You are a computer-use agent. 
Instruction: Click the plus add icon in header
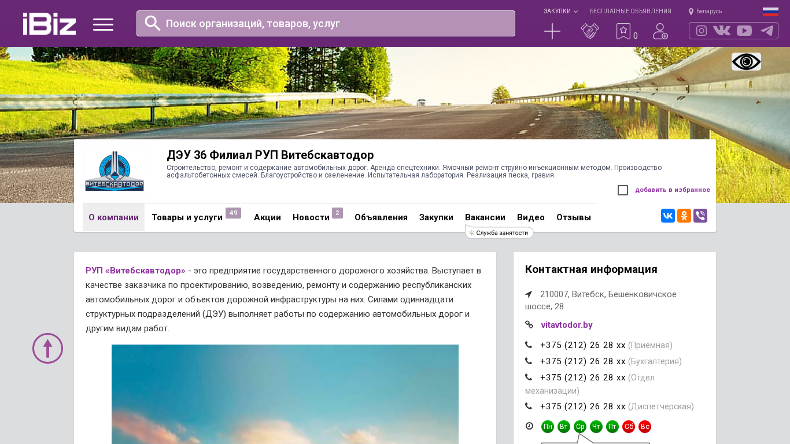click(552, 31)
